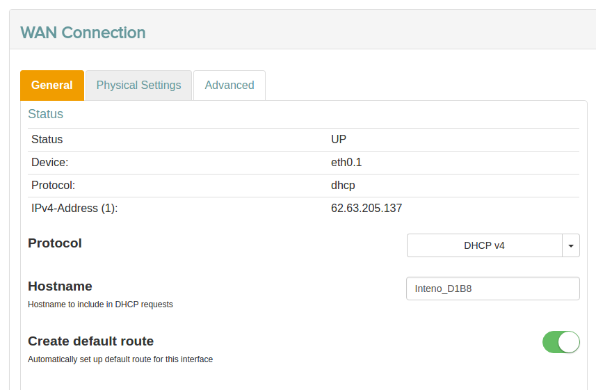The image size is (596, 390).
Task: Click the hostname DHCP requests help text
Action: [100, 304]
